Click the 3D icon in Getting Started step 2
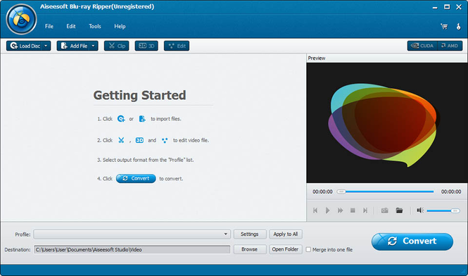The width and height of the screenshot is (468, 276). (x=139, y=140)
